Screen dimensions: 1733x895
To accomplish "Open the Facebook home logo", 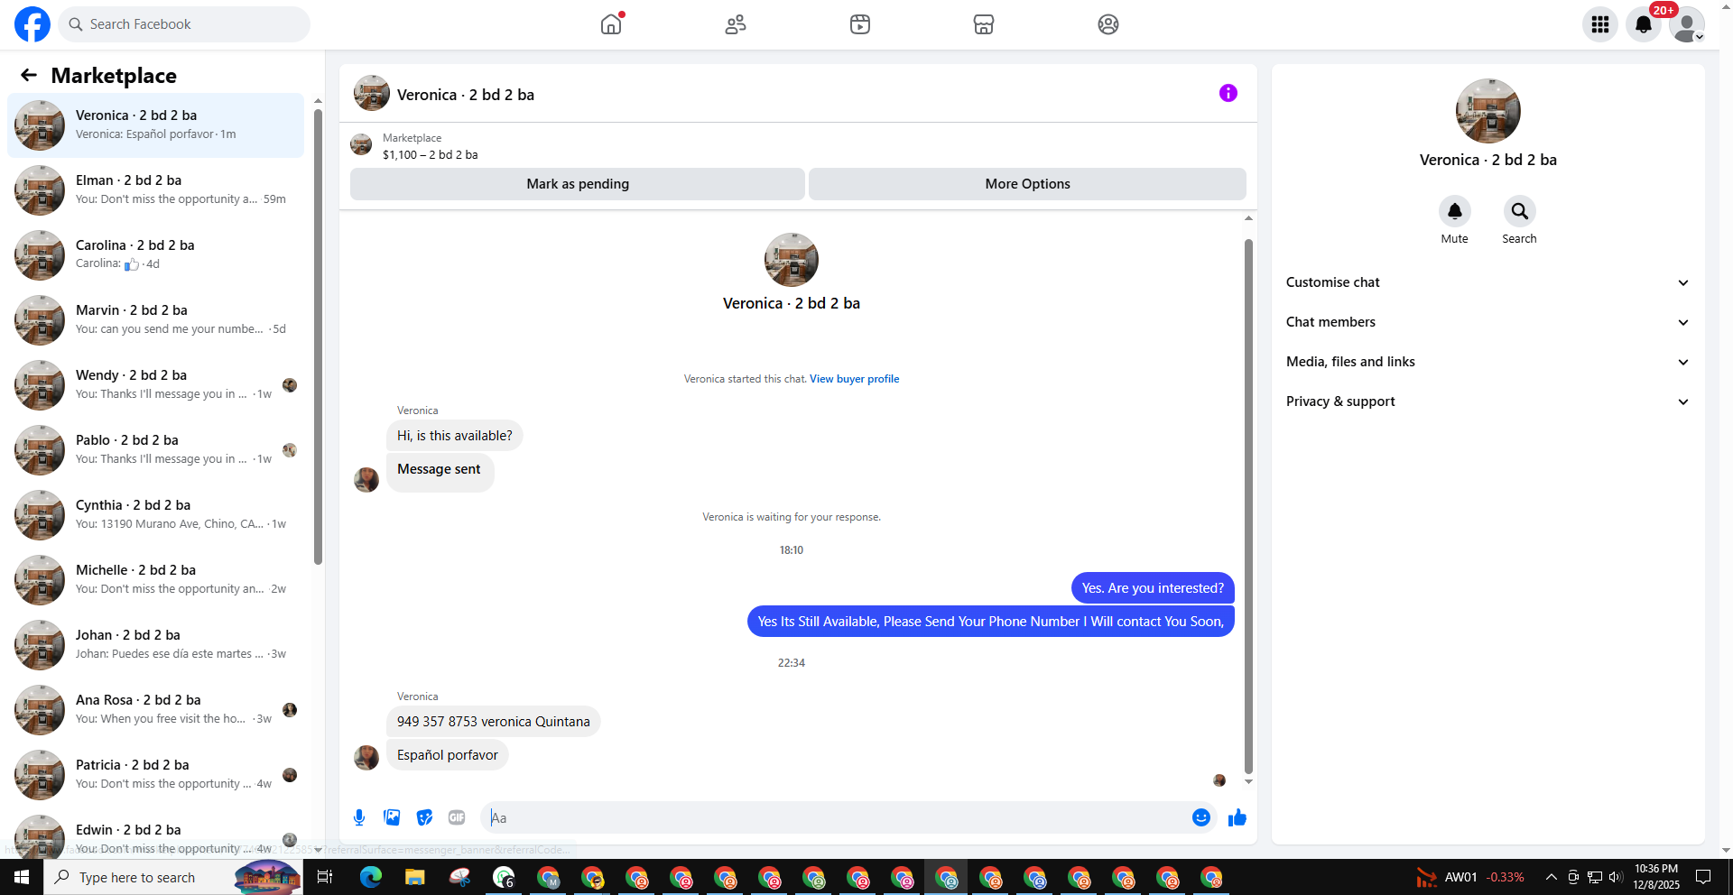I will click(32, 24).
